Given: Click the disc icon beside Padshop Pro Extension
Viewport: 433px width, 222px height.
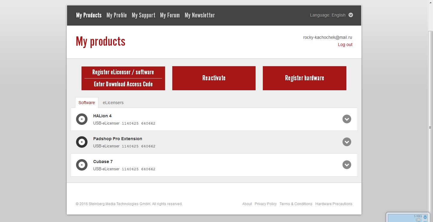Looking at the screenshot, I should (x=82, y=142).
